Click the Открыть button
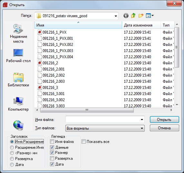 (x=164, y=120)
